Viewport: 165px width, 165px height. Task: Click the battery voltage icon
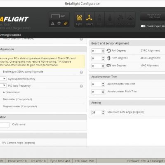(56, 16)
